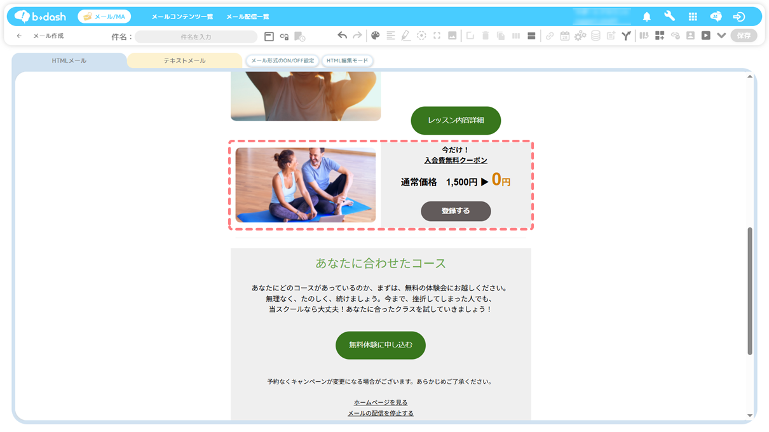Click the Y-shaped branch icon
The width and height of the screenshot is (769, 432).
coord(626,36)
